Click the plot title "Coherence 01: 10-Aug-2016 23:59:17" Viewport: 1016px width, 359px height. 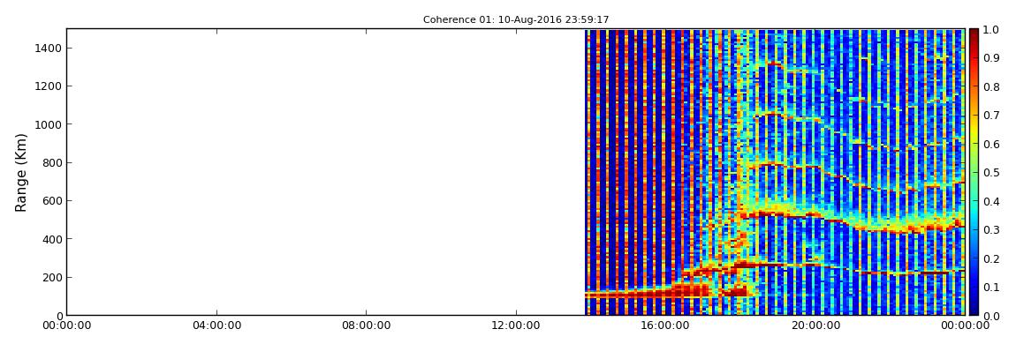(516, 20)
